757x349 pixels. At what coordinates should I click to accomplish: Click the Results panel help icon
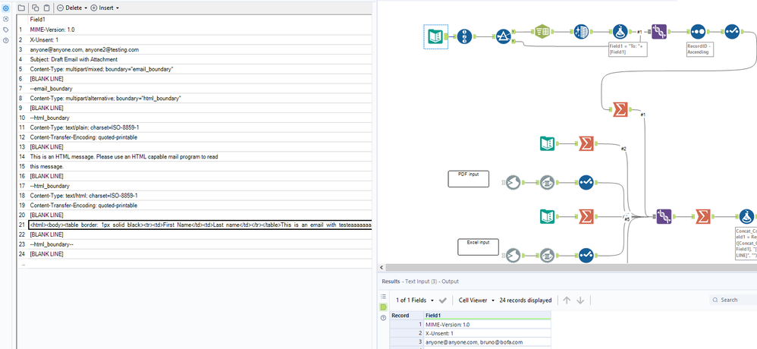point(383,318)
